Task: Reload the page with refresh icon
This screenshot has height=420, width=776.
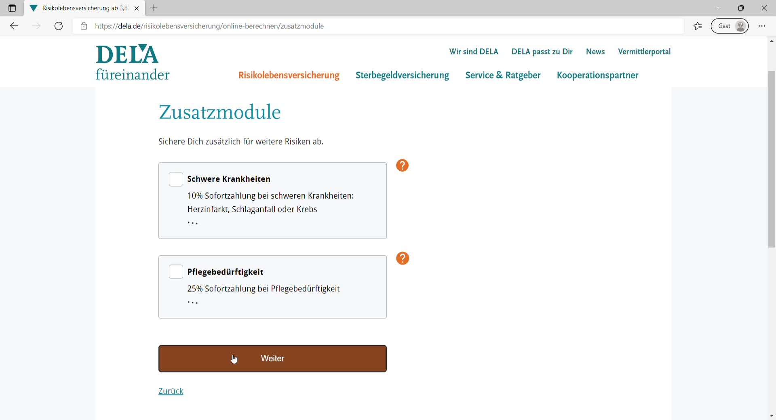Action: tap(59, 26)
